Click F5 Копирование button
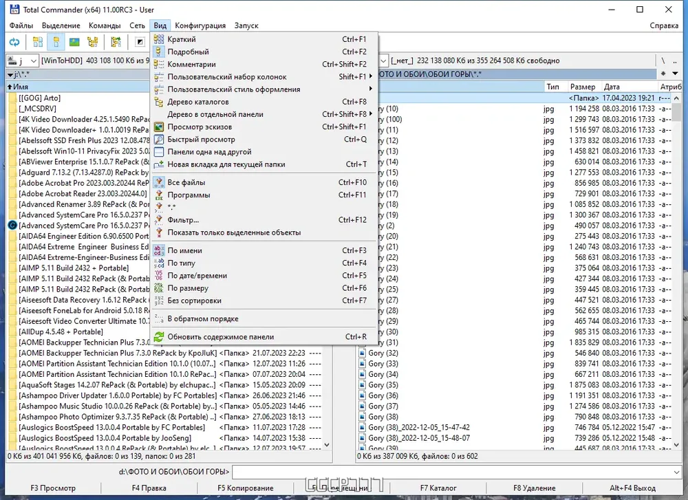Viewport: 688px width, 500px height. 246,488
